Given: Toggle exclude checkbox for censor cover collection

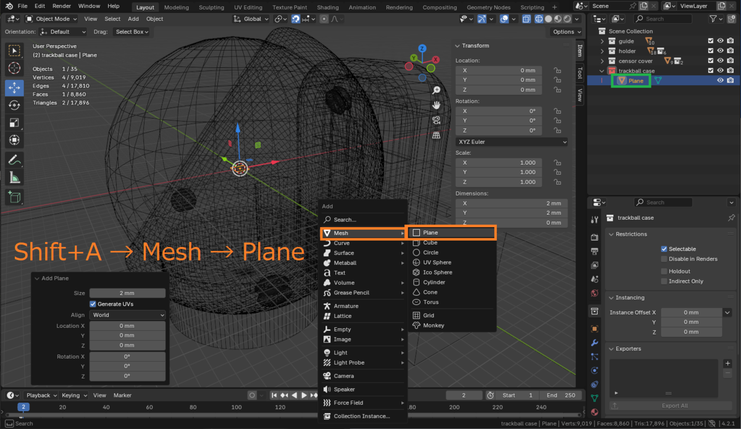Looking at the screenshot, I should click(711, 61).
